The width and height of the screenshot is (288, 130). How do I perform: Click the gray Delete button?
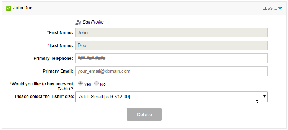click(144, 114)
